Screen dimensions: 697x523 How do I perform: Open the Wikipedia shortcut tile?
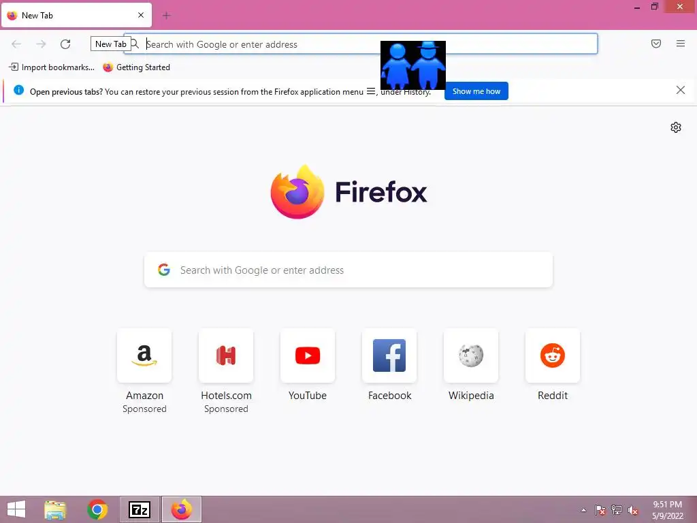[471, 355]
